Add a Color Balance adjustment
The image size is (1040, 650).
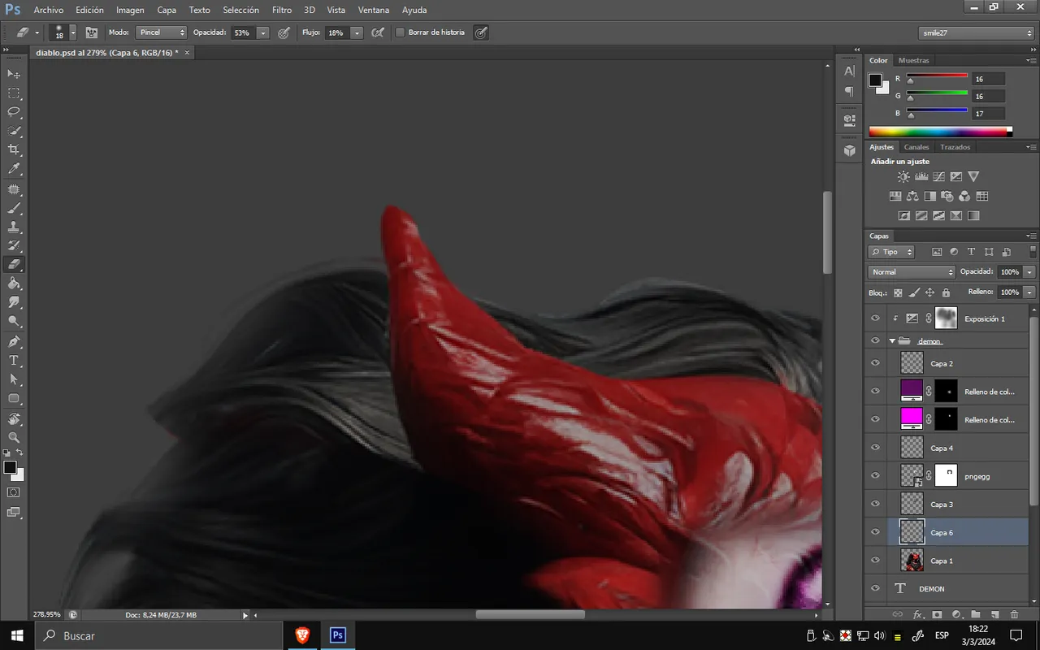pyautogui.click(x=912, y=196)
